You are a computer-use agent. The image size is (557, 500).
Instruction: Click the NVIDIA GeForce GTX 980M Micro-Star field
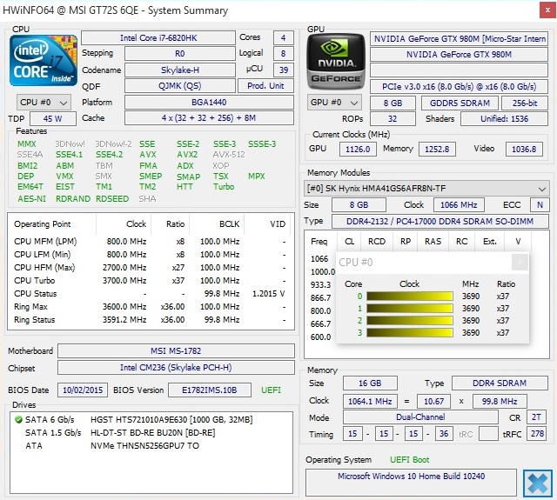459,38
